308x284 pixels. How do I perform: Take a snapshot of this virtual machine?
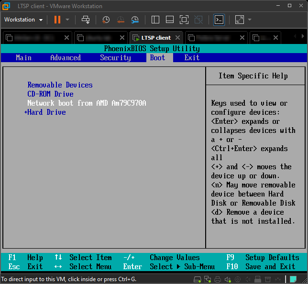[x=106, y=20]
